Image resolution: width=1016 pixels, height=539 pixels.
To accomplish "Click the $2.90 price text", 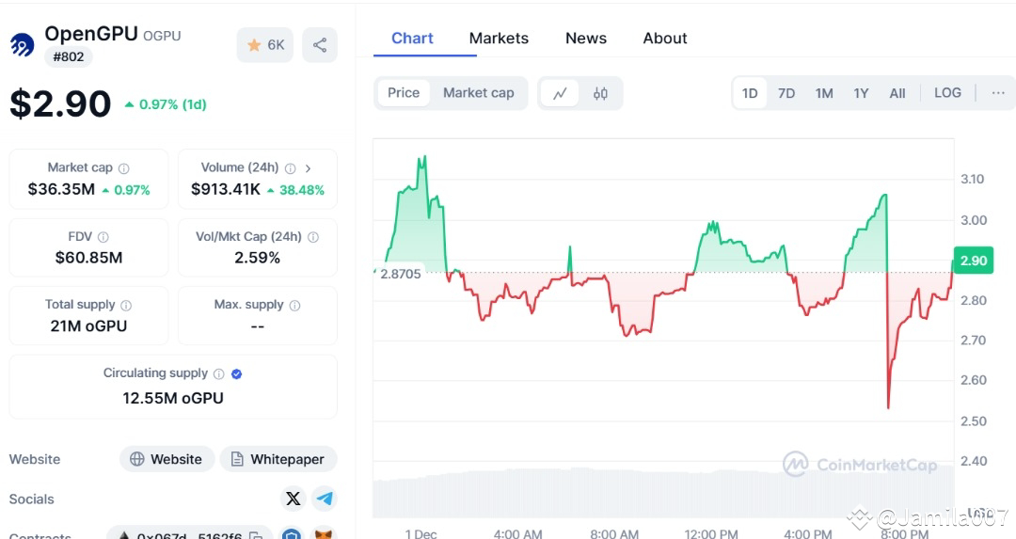I will (x=60, y=103).
